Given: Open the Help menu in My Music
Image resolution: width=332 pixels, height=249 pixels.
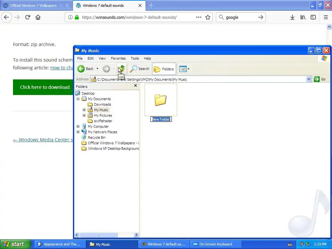Looking at the screenshot, I should 148,58.
